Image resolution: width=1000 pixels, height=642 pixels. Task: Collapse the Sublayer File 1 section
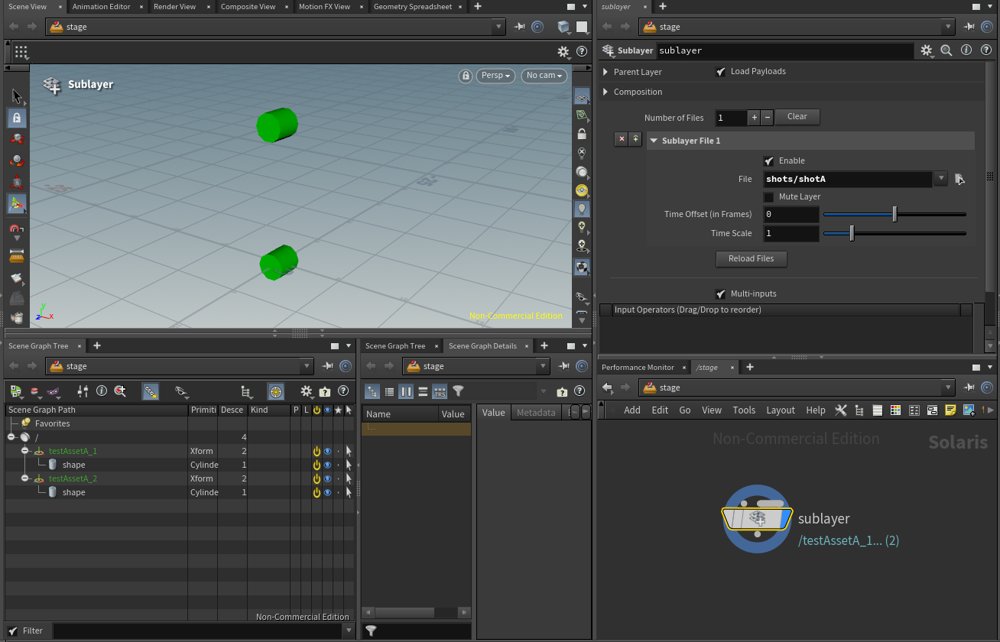coord(654,140)
